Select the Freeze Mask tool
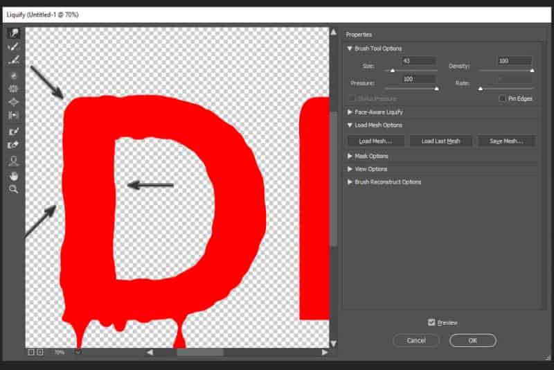The image size is (554, 370). tap(14, 132)
